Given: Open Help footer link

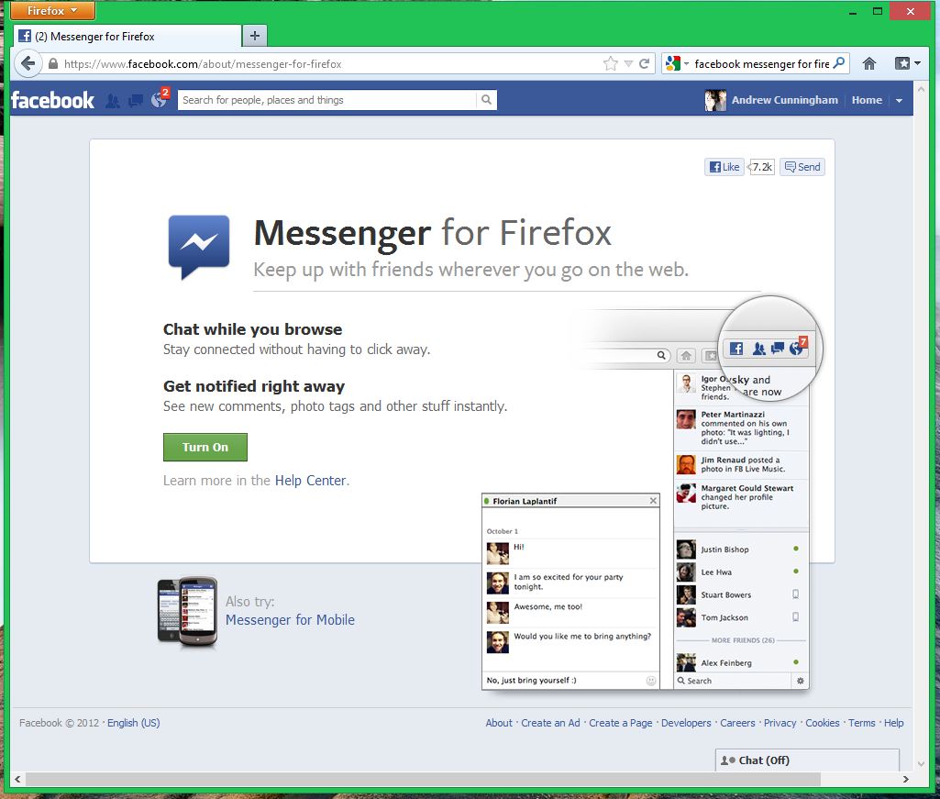Looking at the screenshot, I should (x=894, y=723).
